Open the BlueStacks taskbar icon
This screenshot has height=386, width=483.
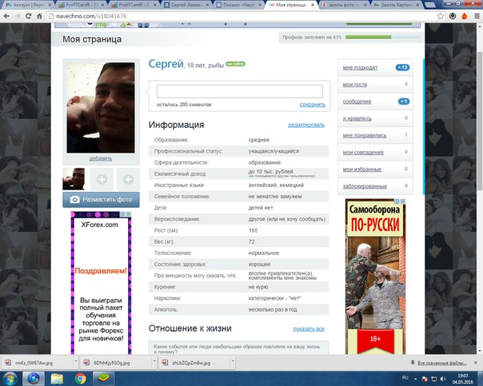pos(104,378)
